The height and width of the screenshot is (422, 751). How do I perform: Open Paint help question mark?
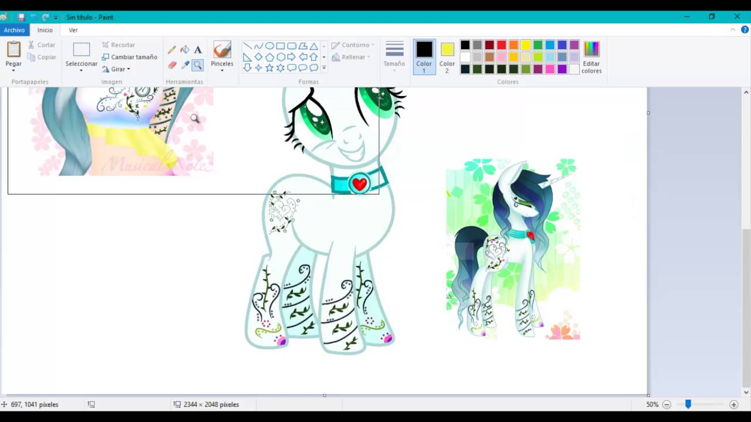pyautogui.click(x=744, y=30)
